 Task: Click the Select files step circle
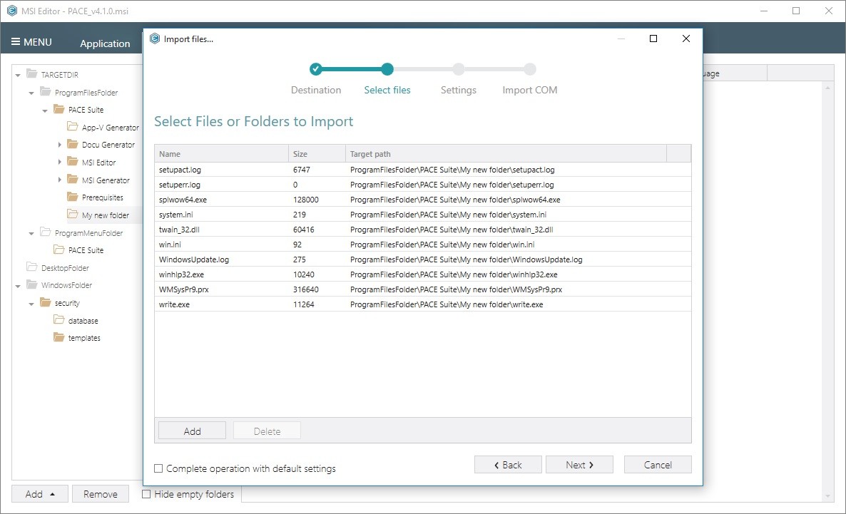click(x=387, y=69)
